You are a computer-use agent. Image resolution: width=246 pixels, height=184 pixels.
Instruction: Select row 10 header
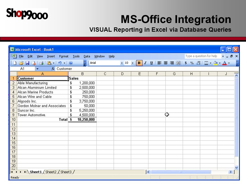click(14, 120)
